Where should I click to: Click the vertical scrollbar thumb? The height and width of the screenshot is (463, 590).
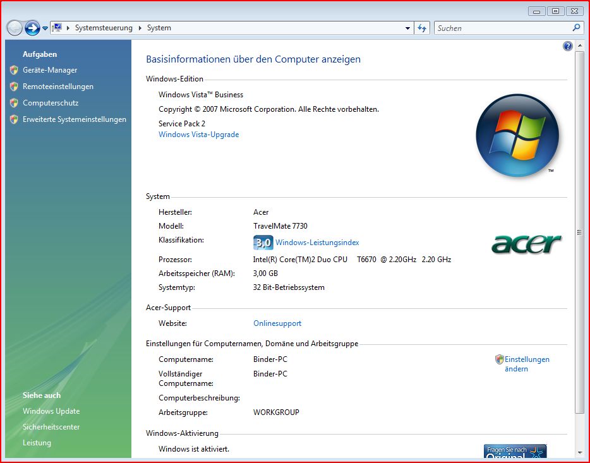click(579, 232)
